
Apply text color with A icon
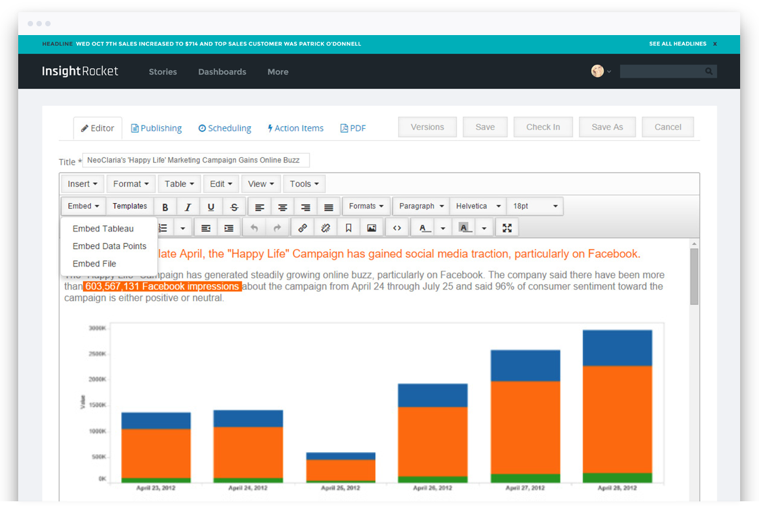424,227
